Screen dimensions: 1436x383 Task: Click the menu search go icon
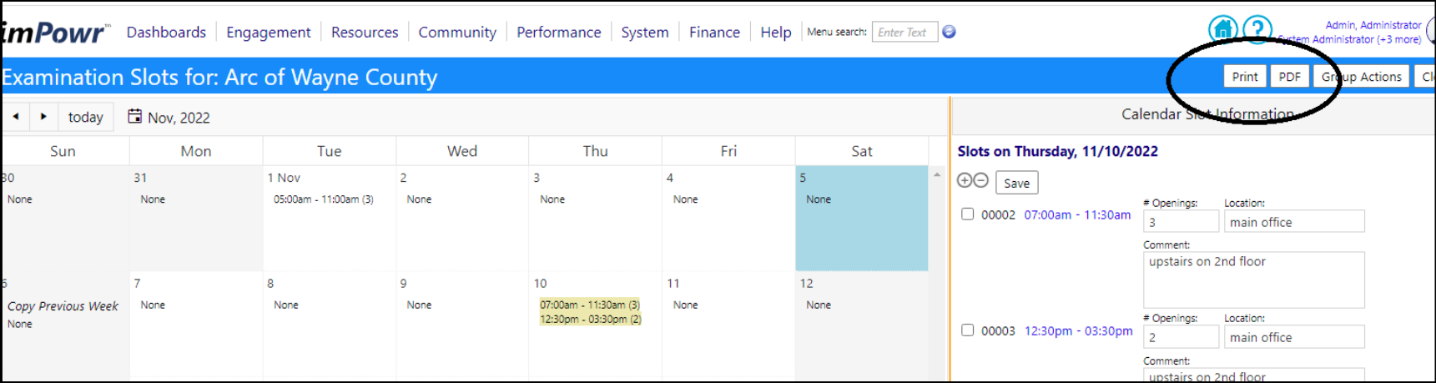tap(949, 32)
